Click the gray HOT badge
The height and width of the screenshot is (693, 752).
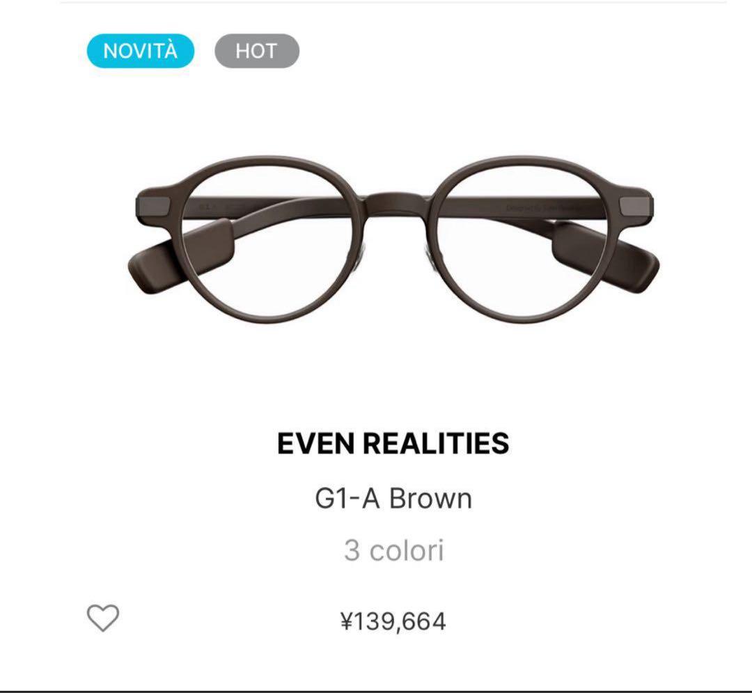(x=256, y=51)
